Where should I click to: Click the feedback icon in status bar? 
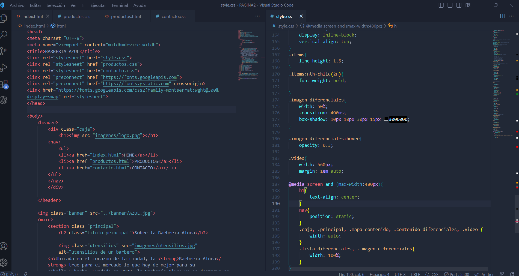(x=502, y=274)
